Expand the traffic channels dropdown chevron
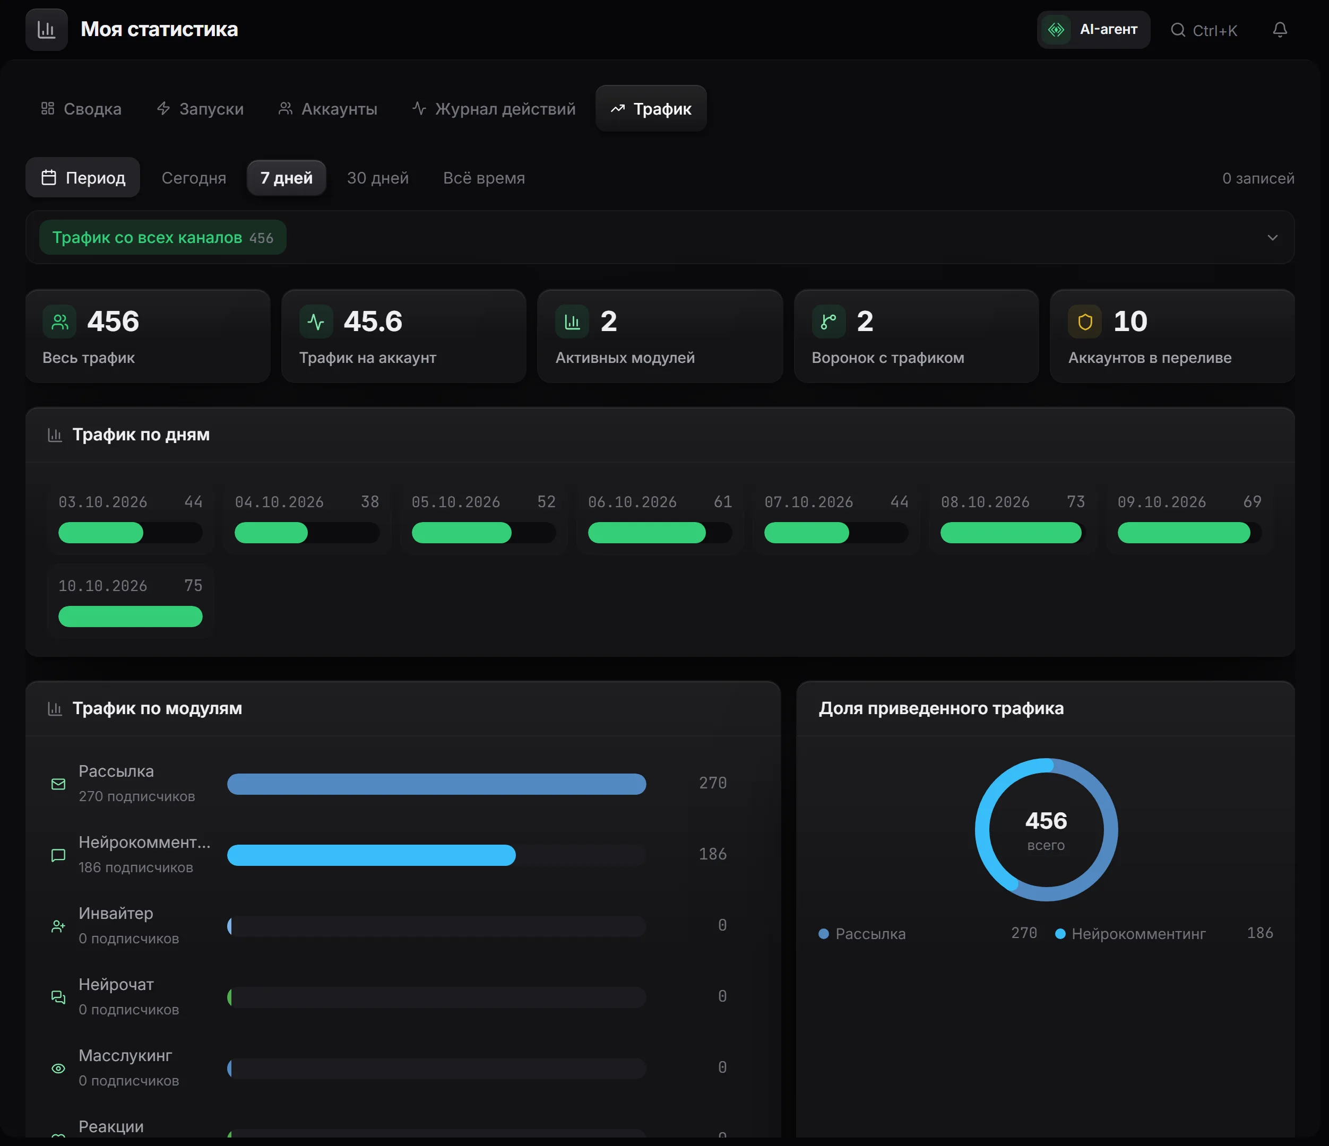1329x1146 pixels. click(x=1273, y=238)
